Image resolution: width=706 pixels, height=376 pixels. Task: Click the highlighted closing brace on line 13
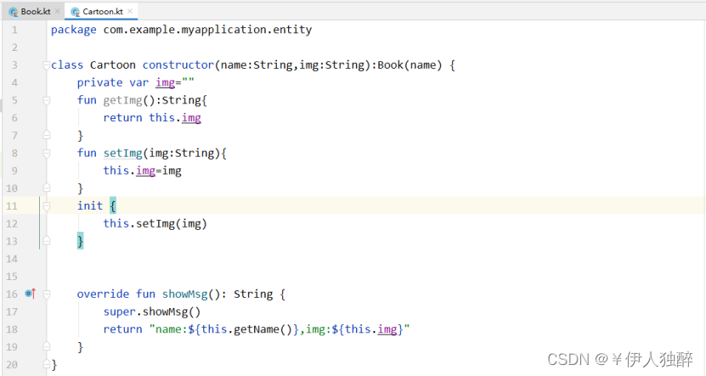point(80,241)
